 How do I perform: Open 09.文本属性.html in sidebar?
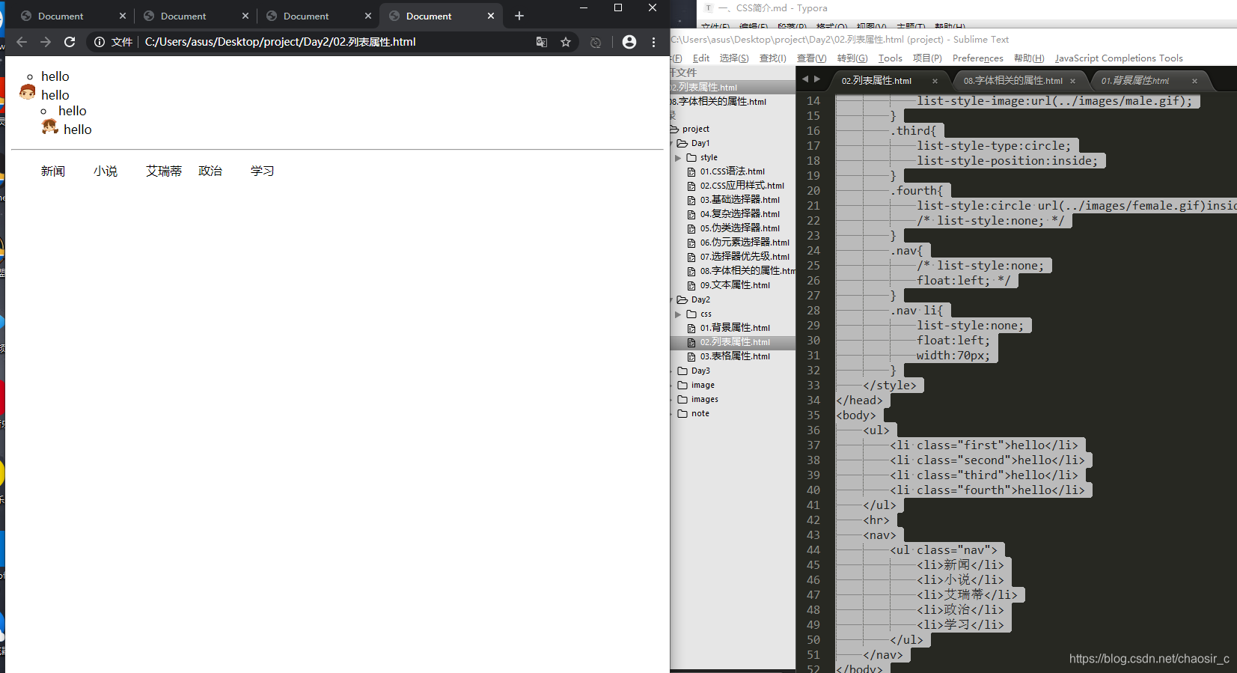[735, 286]
